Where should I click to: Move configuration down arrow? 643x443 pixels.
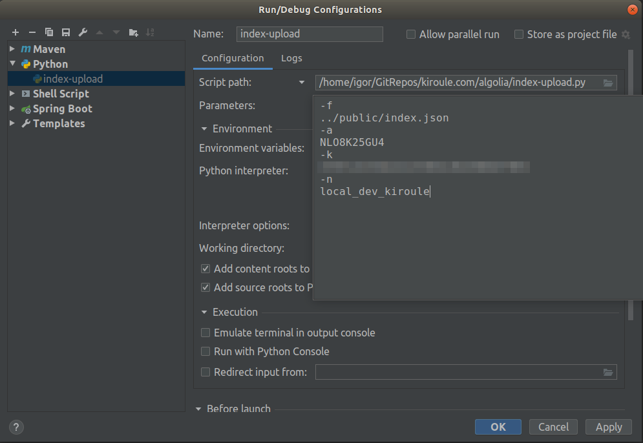pos(116,32)
